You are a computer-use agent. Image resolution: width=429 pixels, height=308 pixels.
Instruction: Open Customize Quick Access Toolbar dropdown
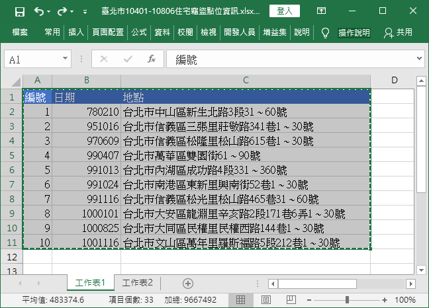[85, 12]
